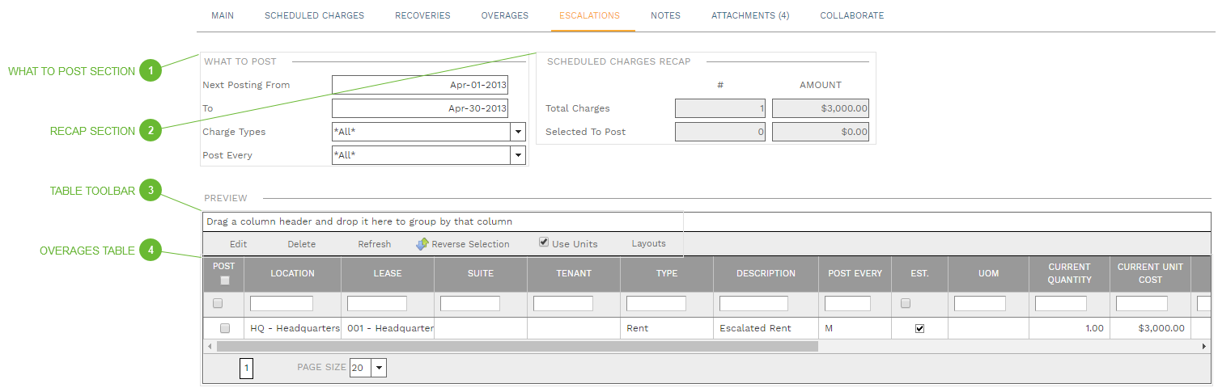Sort by the Location column header
Screen dimensions: 1218x392
(x=292, y=274)
